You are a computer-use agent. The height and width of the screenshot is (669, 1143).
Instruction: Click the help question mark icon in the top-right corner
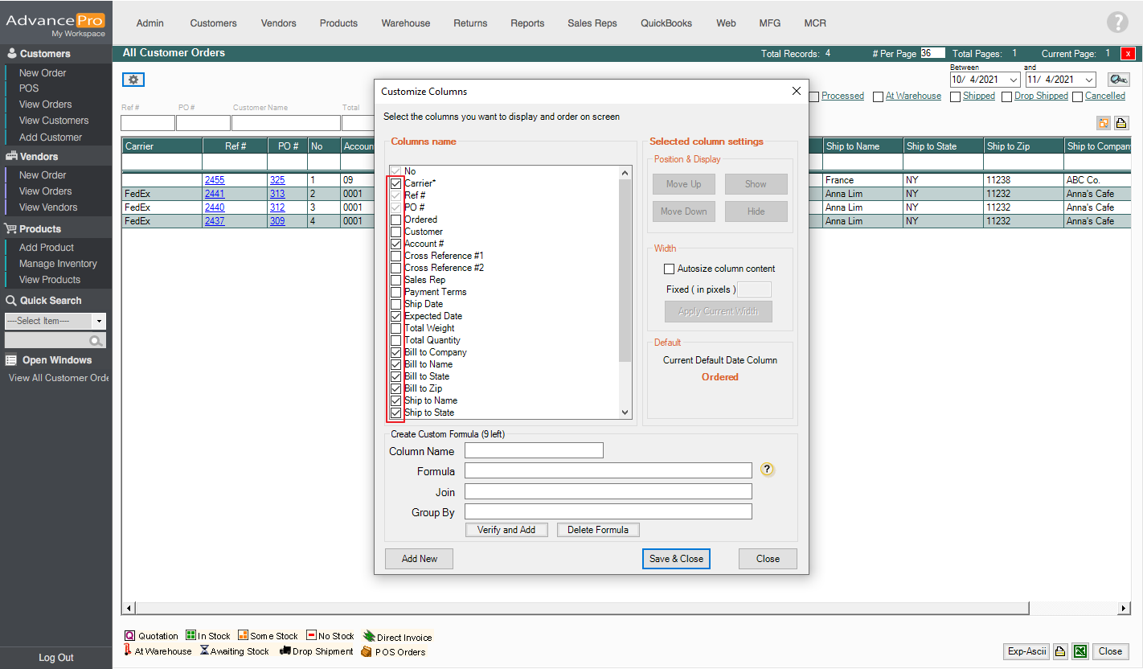[x=1117, y=23]
